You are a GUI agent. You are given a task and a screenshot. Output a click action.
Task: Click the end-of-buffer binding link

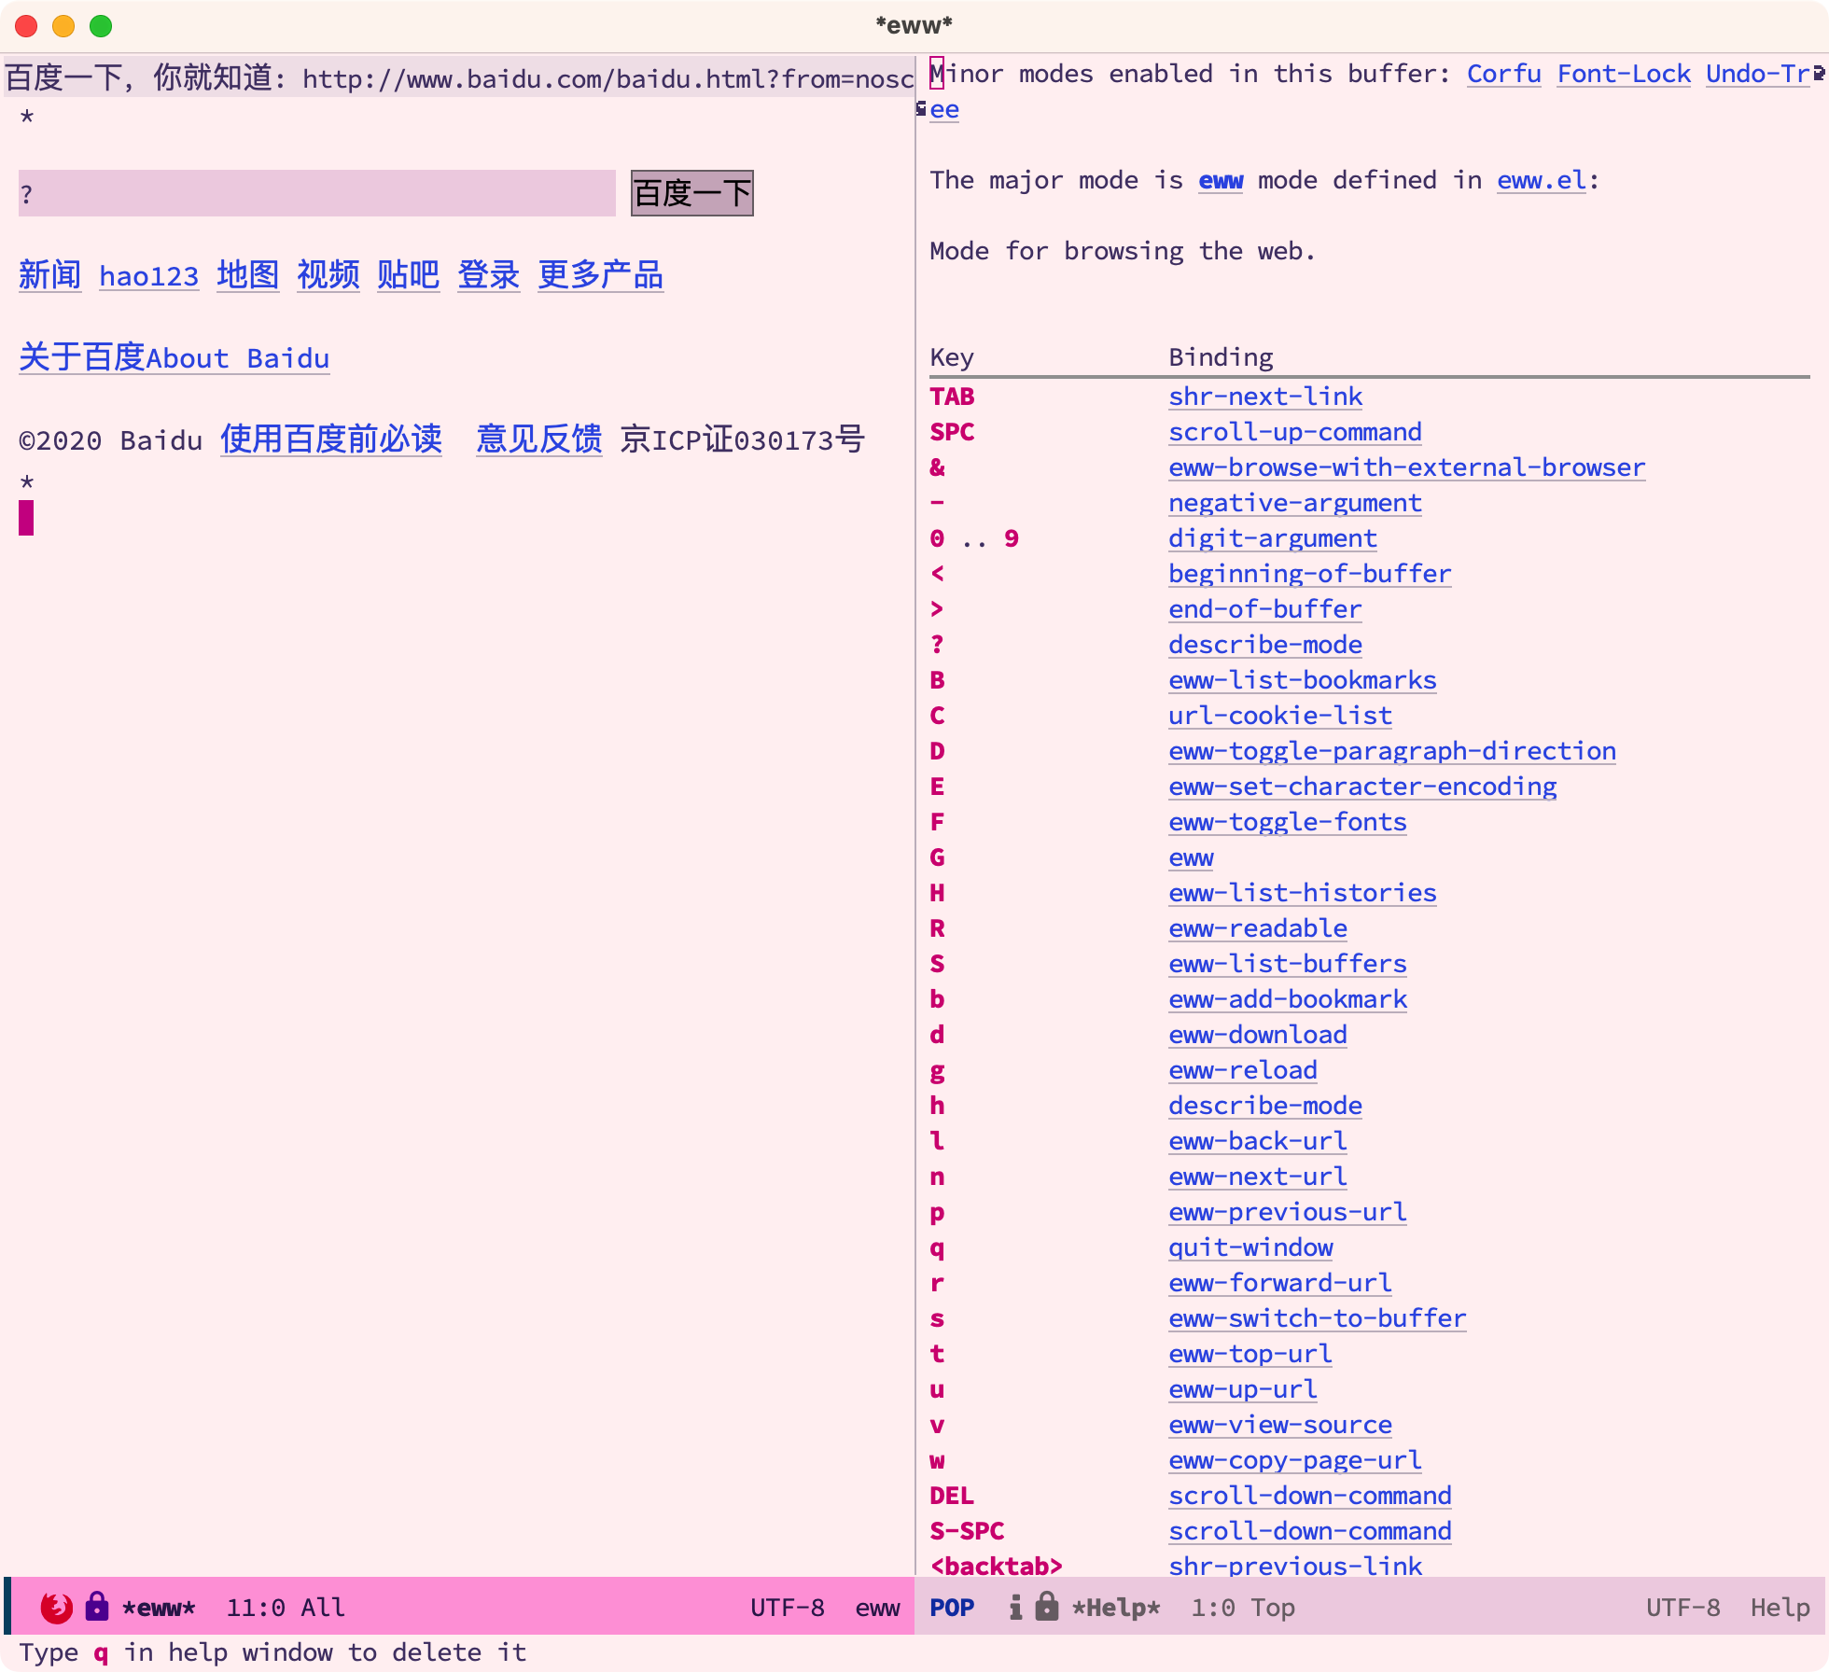(x=1266, y=609)
